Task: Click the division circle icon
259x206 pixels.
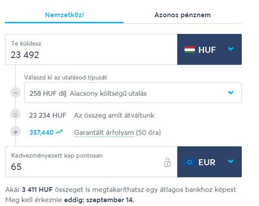Action: (x=16, y=132)
